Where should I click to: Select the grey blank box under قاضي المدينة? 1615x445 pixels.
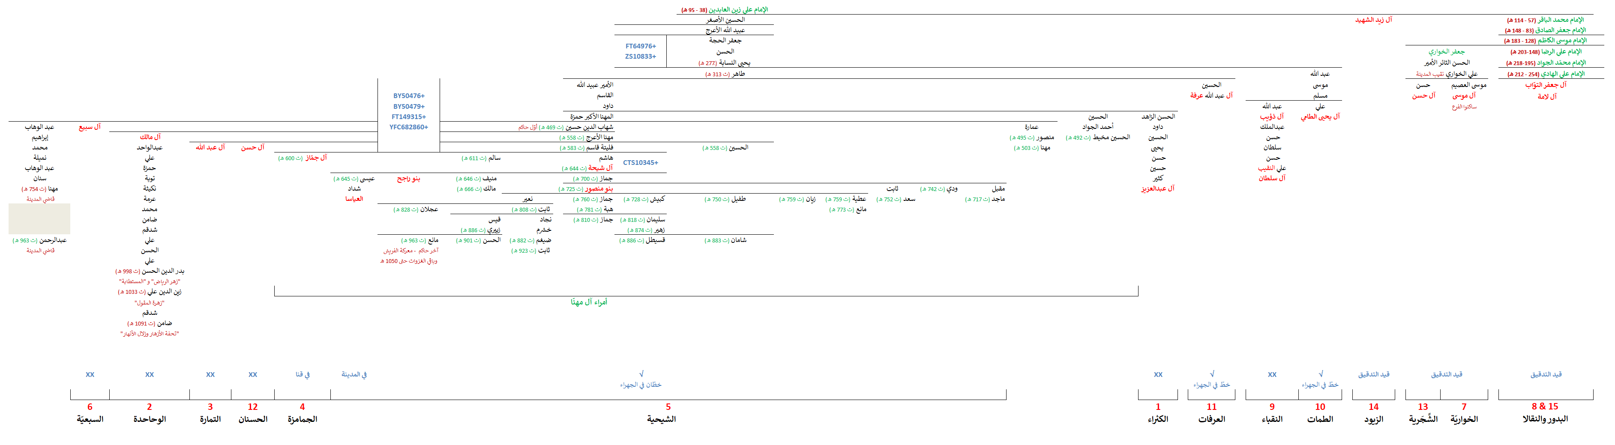pos(39,219)
